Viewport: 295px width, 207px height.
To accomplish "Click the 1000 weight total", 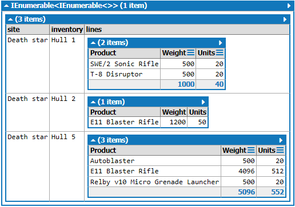I will tap(178, 84).
